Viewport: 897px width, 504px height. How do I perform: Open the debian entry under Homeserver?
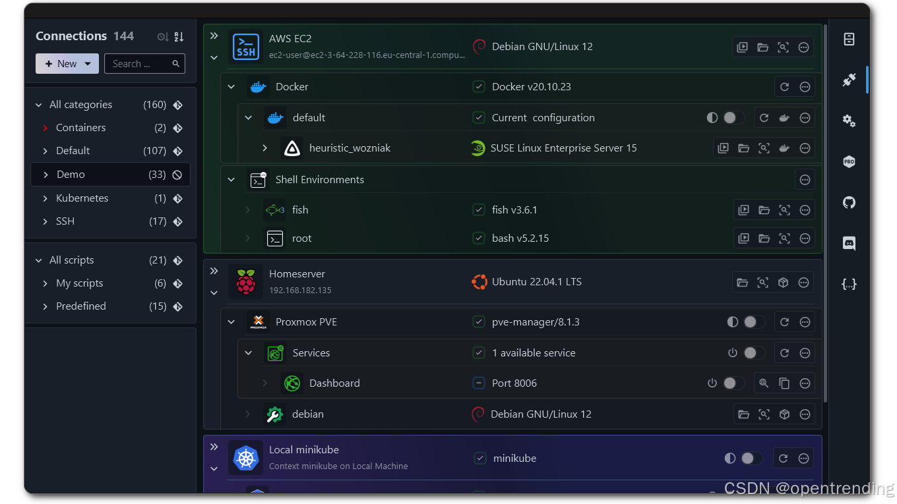point(308,414)
